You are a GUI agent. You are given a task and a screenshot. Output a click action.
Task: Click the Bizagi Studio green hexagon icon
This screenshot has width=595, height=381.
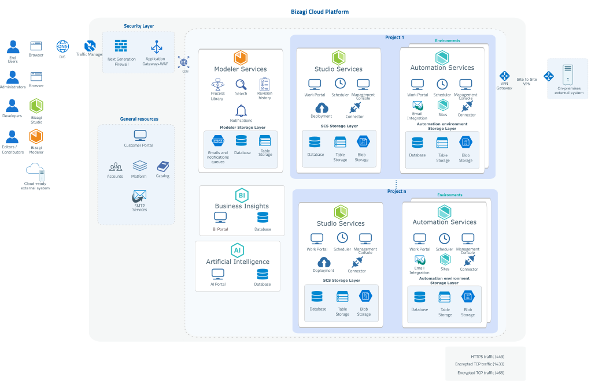[x=36, y=106]
